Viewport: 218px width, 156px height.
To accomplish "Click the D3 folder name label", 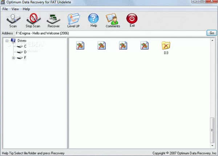I will pyautogui.click(x=166, y=53).
